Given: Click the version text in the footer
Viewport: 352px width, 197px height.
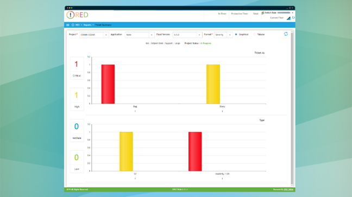Looking at the screenshot, I should tap(180, 189).
